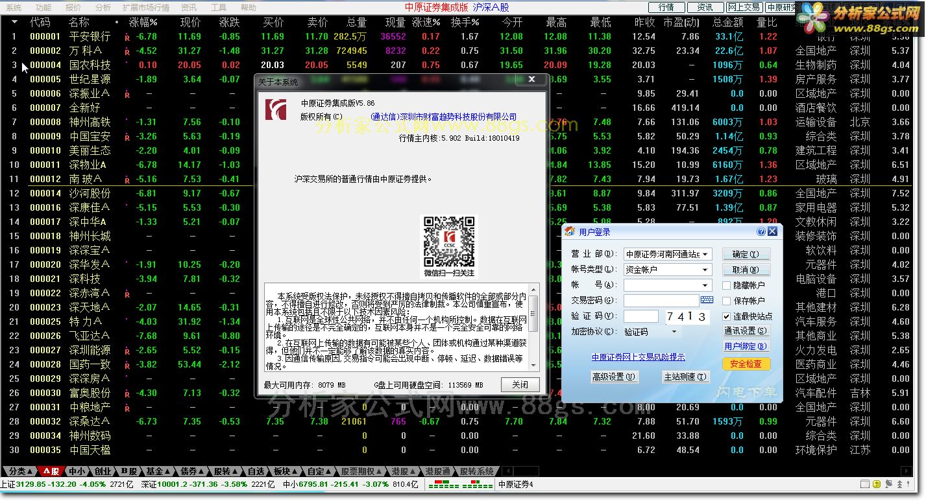926x501 pixels.
Task: Open 扩展市场行情 menu
Action: (146, 8)
